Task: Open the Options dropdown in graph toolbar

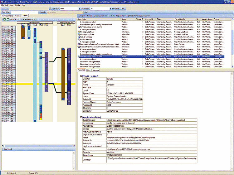Action: click(20, 19)
